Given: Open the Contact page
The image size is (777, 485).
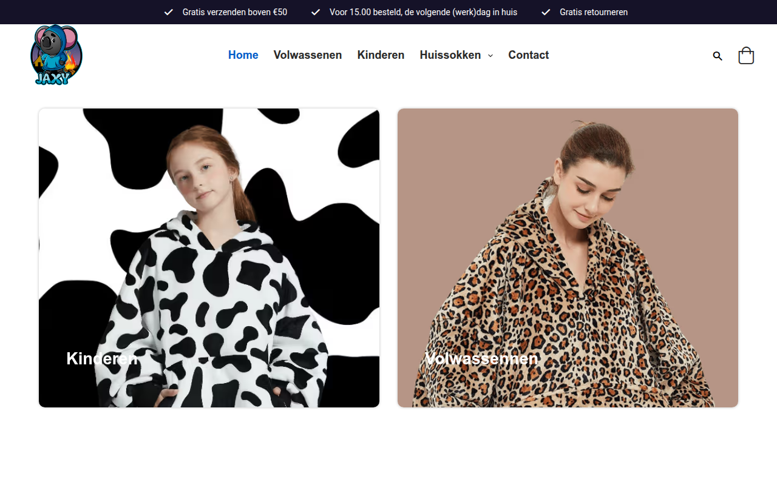Looking at the screenshot, I should click(x=529, y=55).
